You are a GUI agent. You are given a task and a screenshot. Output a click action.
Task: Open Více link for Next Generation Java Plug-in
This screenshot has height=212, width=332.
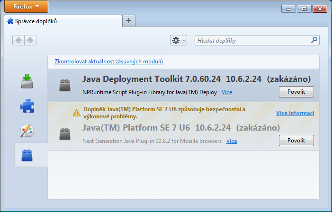[232, 141]
